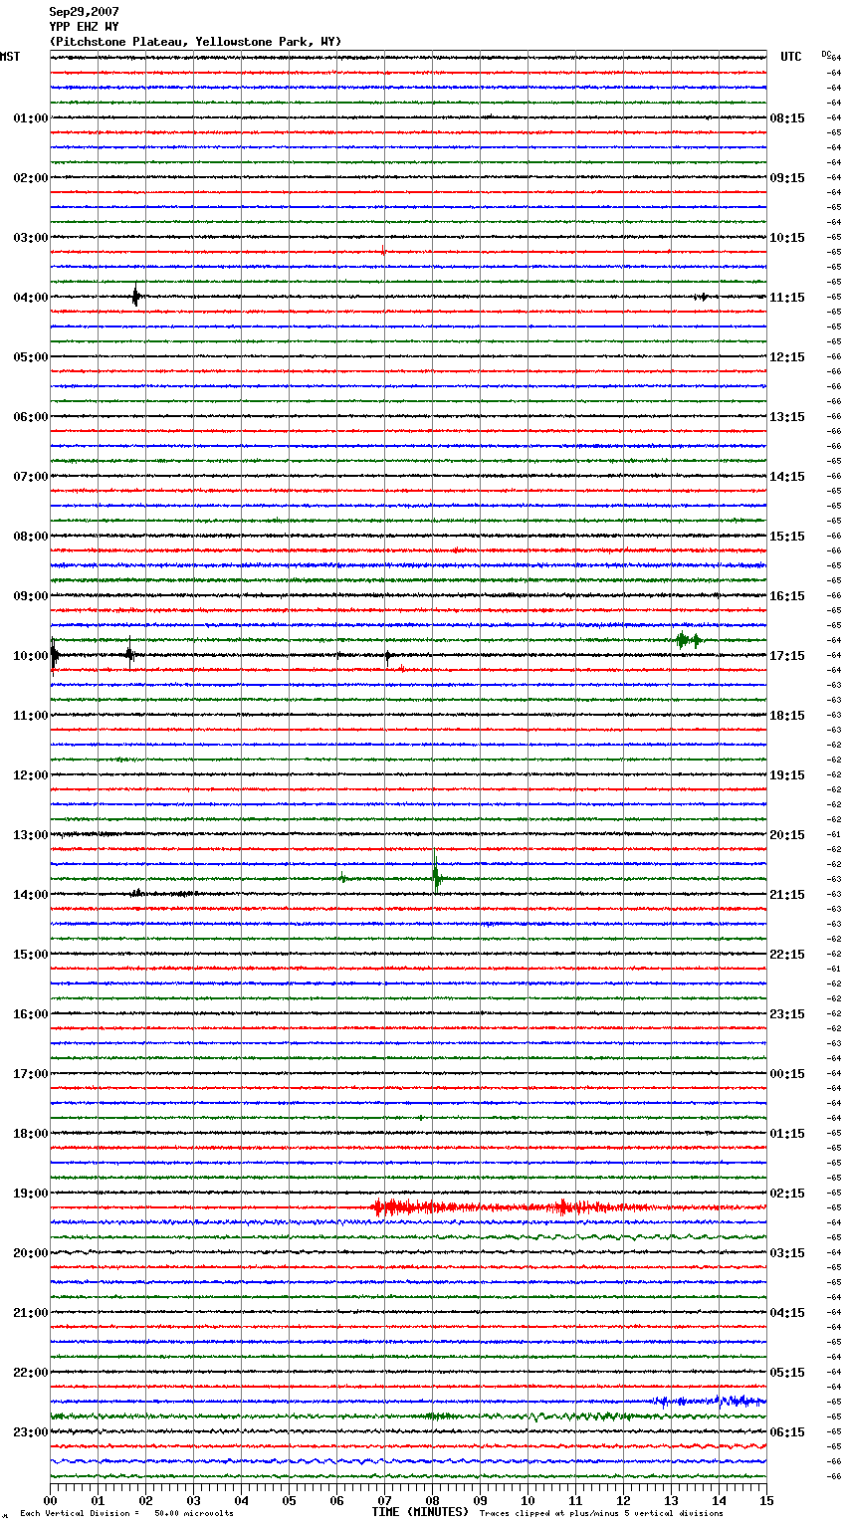Click the "MST" column header
This screenshot has height=1527, width=846.
click(10, 57)
